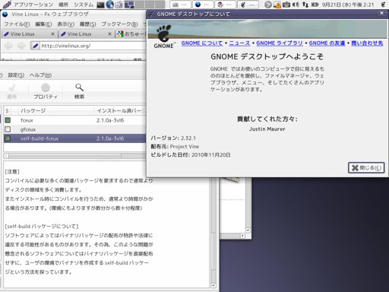
Task: Toggle the status checkbox for self-build-fceux package
Action: pos(8,138)
